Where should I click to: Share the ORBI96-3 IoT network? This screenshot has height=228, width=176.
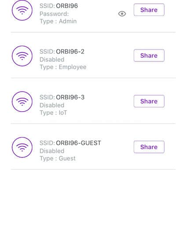point(149,101)
